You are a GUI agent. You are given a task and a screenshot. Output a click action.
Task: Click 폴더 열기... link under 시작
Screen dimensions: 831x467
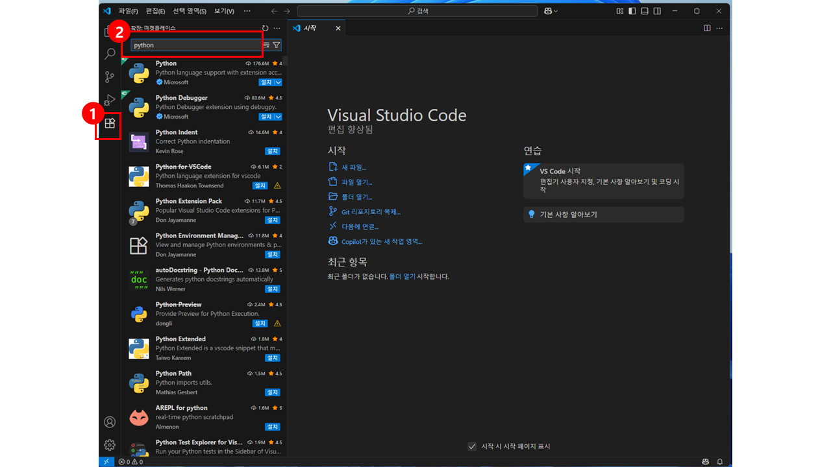357,197
